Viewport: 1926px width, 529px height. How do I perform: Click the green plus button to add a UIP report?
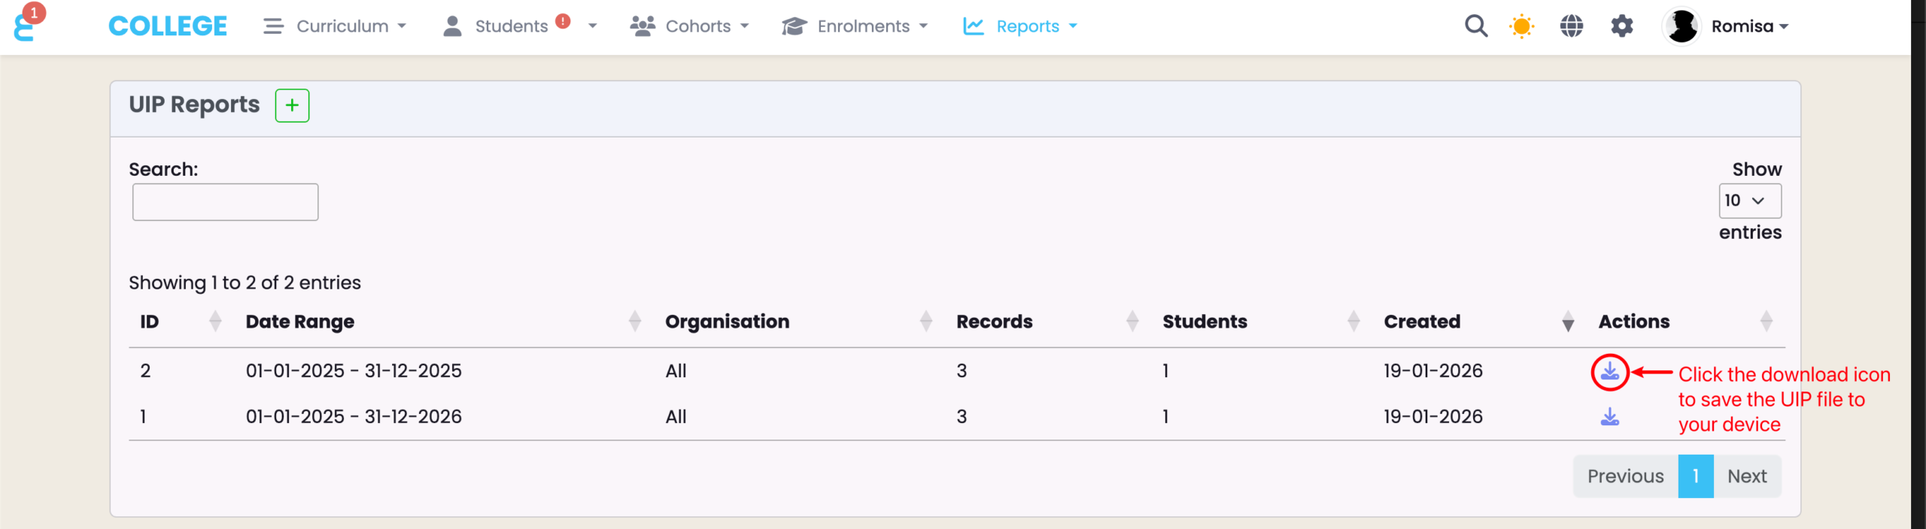point(292,105)
